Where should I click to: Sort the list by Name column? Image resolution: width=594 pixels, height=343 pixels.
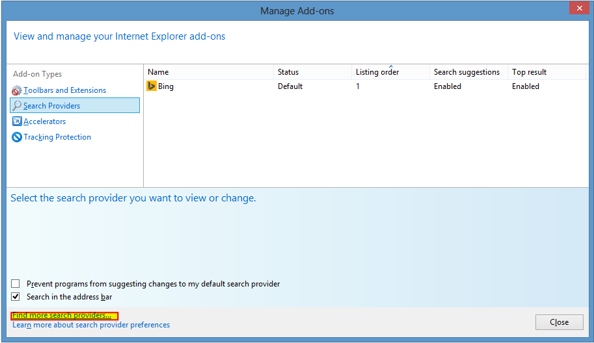point(208,72)
